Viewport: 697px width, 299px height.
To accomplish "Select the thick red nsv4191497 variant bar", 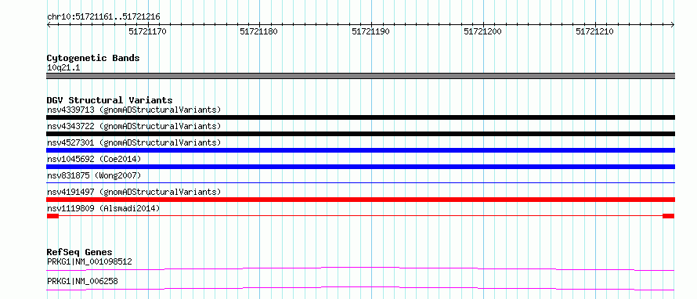I will [x=360, y=200].
